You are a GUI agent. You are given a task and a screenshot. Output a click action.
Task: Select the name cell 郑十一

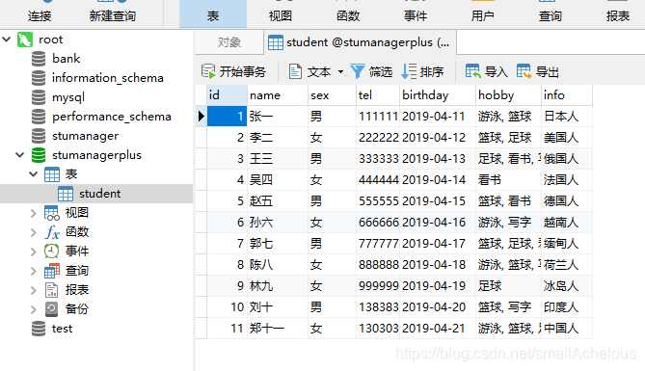278,329
